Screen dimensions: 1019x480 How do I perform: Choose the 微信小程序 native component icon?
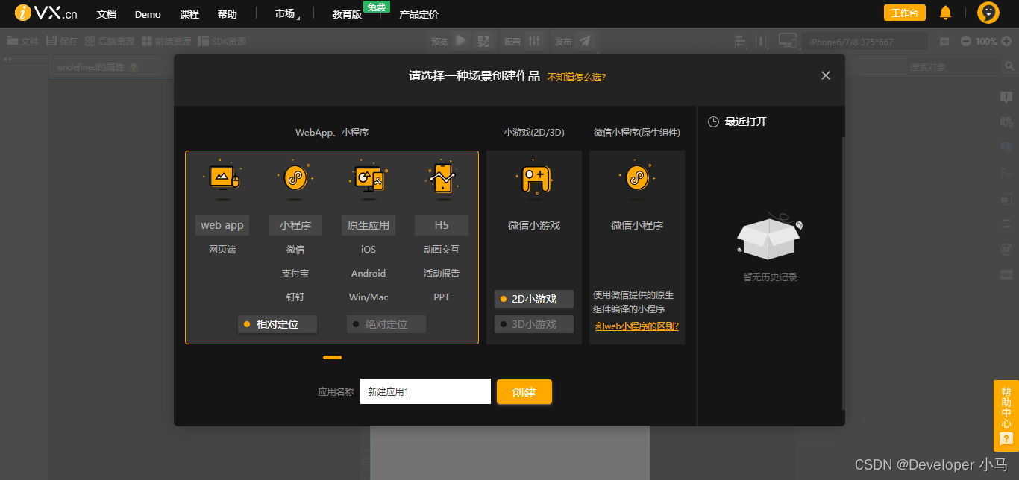(x=636, y=179)
